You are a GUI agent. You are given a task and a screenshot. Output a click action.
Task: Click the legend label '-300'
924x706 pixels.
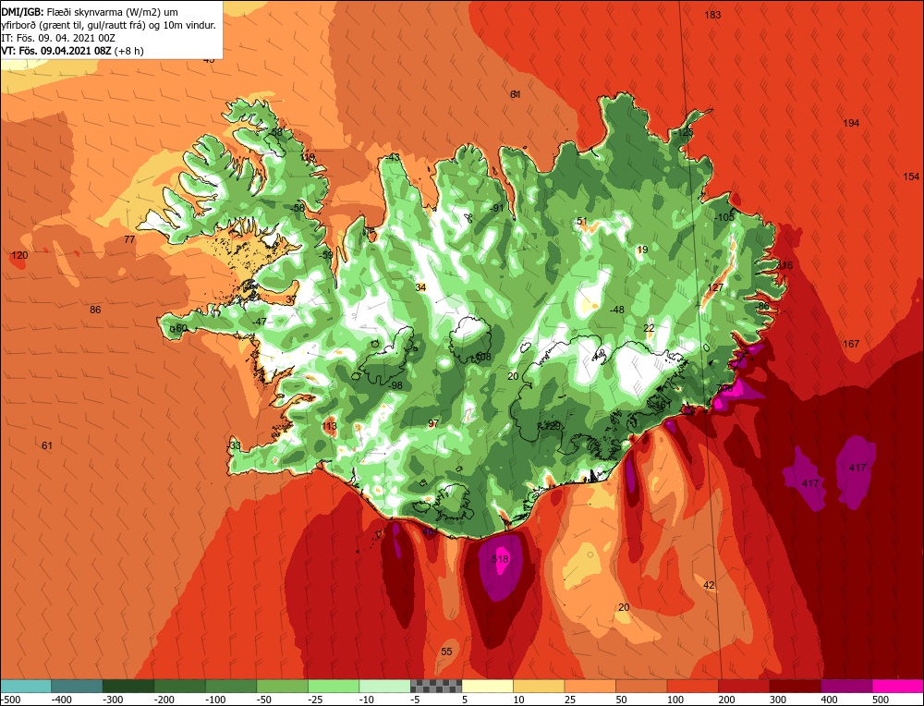(113, 700)
